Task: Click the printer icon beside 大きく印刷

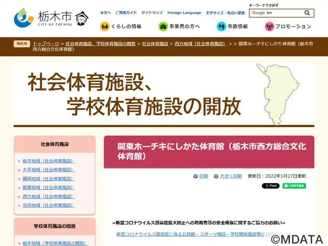Action: coord(216,176)
